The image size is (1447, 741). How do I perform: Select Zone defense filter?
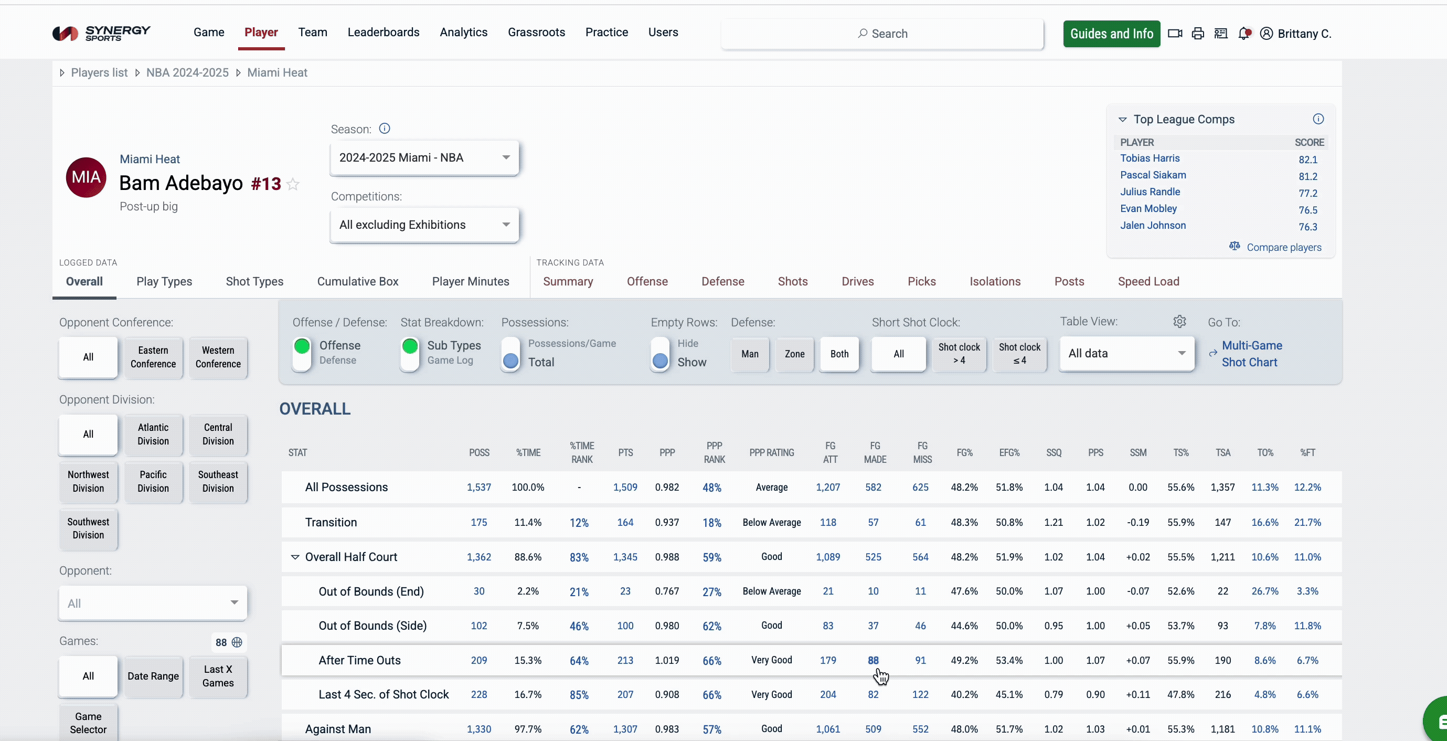point(794,354)
